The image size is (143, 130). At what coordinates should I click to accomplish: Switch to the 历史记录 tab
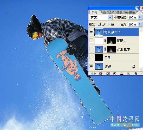[x=130, y=12]
